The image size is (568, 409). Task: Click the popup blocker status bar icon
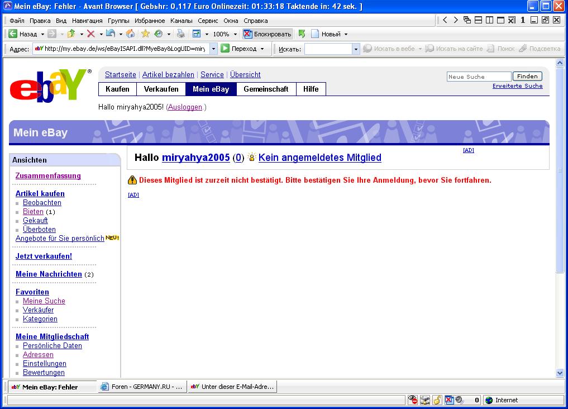[449, 400]
